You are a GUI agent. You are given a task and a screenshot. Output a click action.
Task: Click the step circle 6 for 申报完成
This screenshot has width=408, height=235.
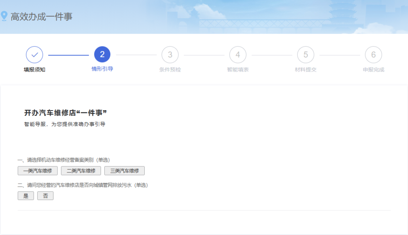tap(373, 54)
